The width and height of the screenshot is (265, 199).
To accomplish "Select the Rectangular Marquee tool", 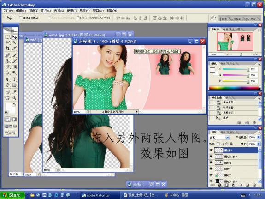I will 8,37.
